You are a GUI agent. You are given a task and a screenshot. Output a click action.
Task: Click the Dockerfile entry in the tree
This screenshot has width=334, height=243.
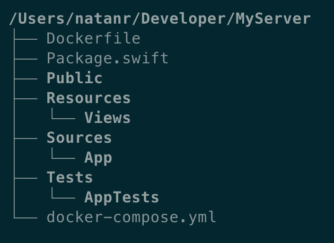coord(93,38)
